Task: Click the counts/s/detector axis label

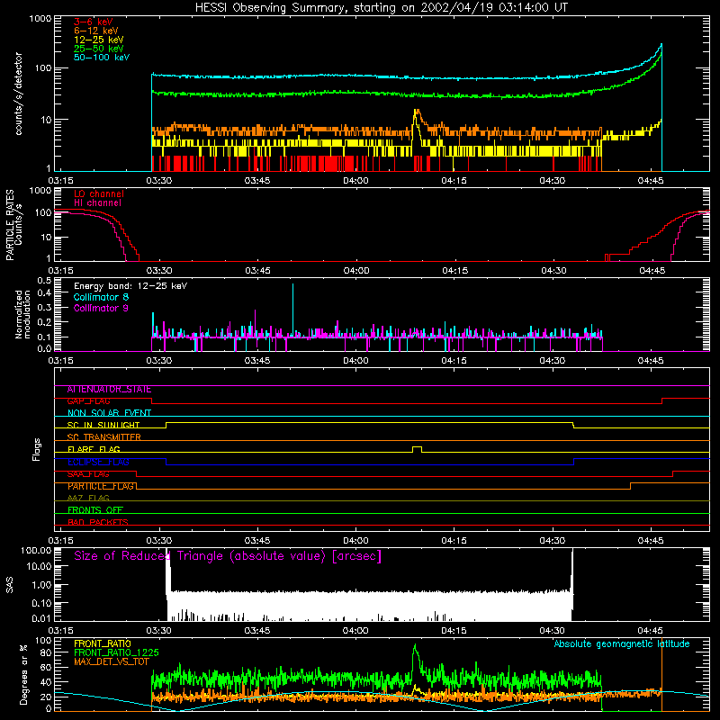Action: point(19,94)
